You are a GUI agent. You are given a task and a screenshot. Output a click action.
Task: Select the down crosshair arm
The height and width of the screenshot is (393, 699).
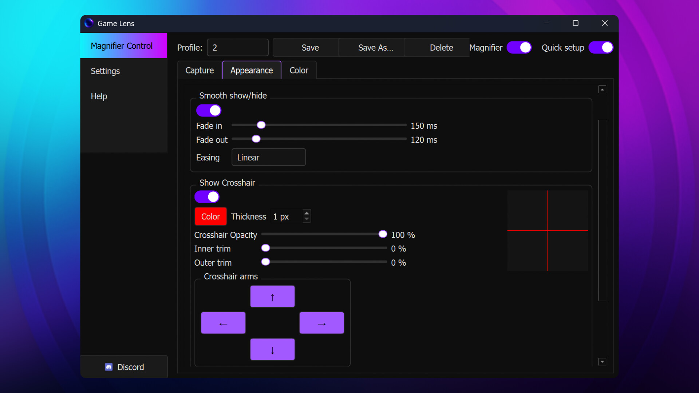[272, 349]
